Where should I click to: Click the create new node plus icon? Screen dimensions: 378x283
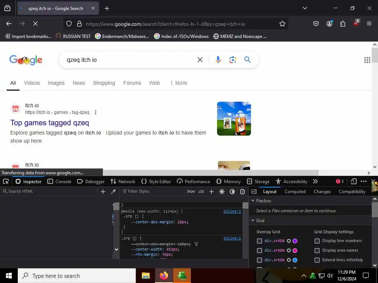[103, 192]
